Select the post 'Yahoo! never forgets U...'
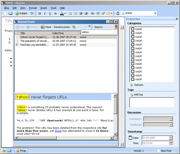The height and width of the screenshot is (154, 180). click(x=66, y=37)
